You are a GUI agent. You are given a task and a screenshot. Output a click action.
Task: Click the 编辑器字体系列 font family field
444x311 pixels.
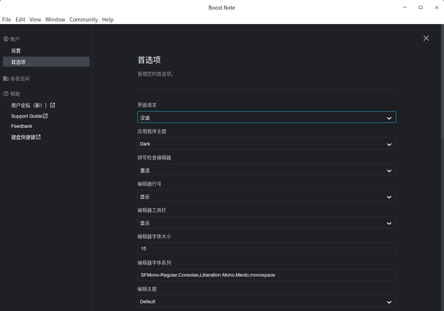tap(266, 275)
